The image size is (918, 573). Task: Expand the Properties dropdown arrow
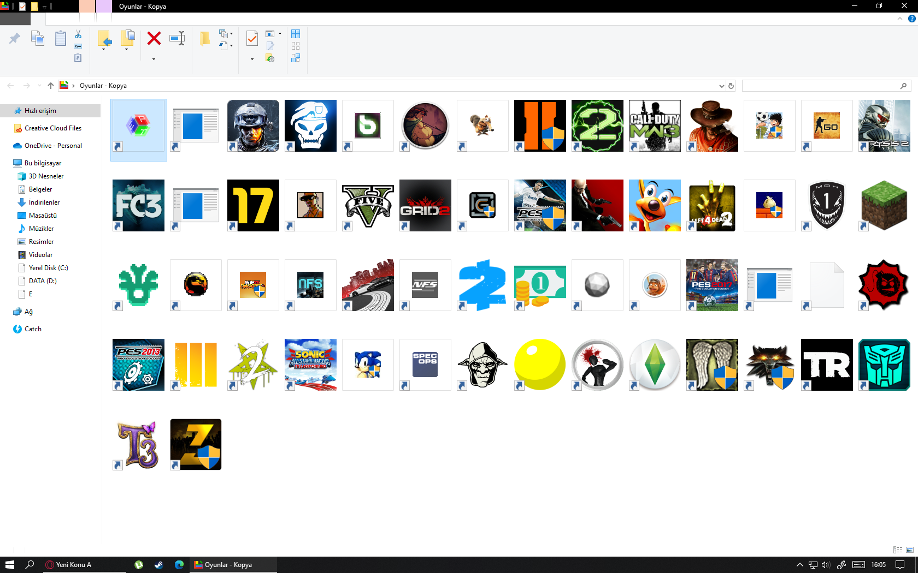pyautogui.click(x=252, y=59)
